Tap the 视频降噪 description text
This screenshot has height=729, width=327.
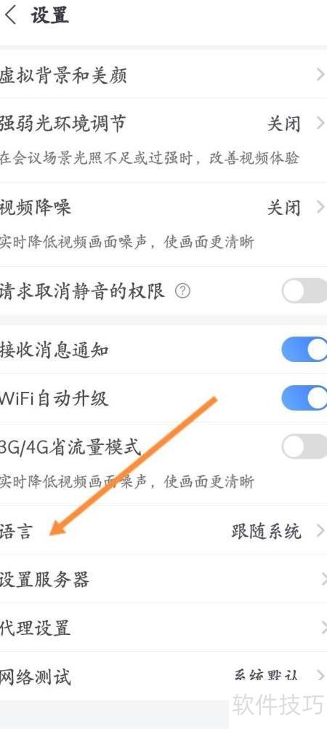(x=126, y=243)
